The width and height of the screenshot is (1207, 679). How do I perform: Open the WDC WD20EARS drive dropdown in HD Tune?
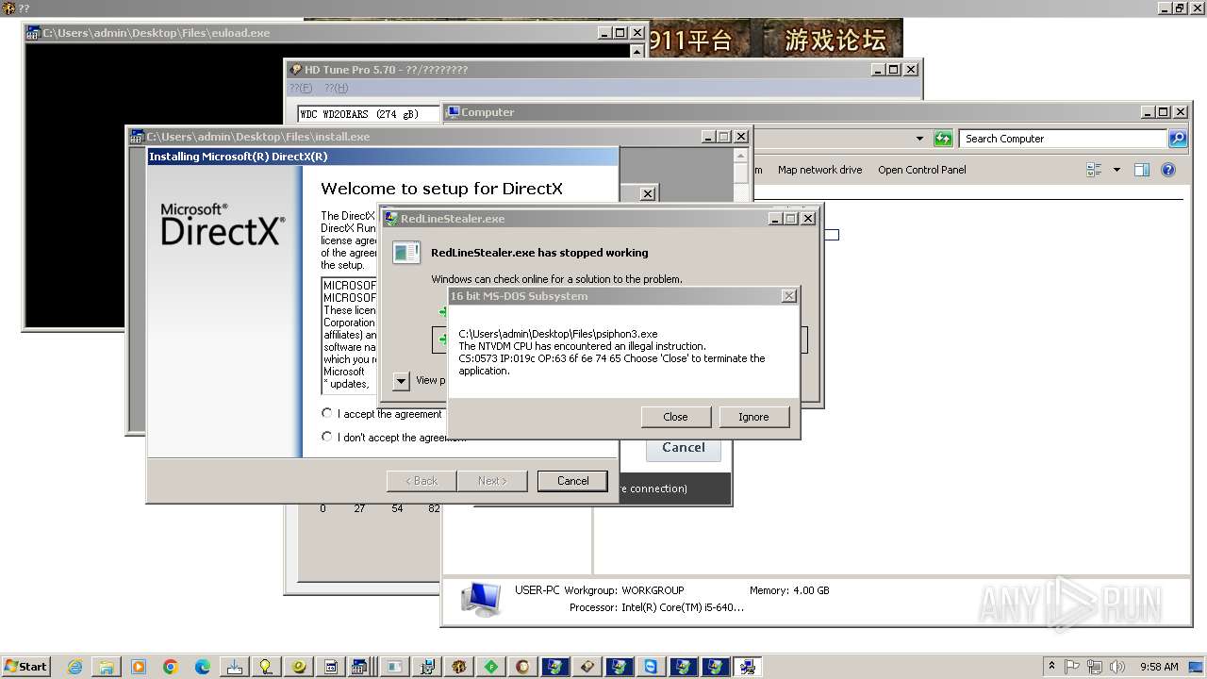[x=369, y=114]
